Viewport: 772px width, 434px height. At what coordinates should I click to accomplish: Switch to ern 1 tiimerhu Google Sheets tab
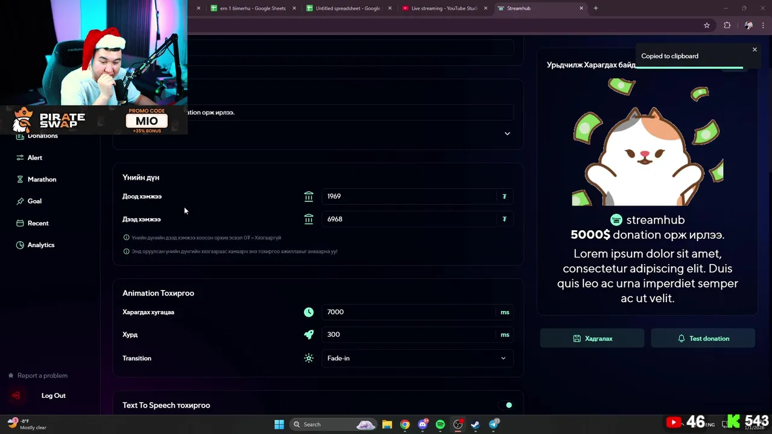point(253,8)
